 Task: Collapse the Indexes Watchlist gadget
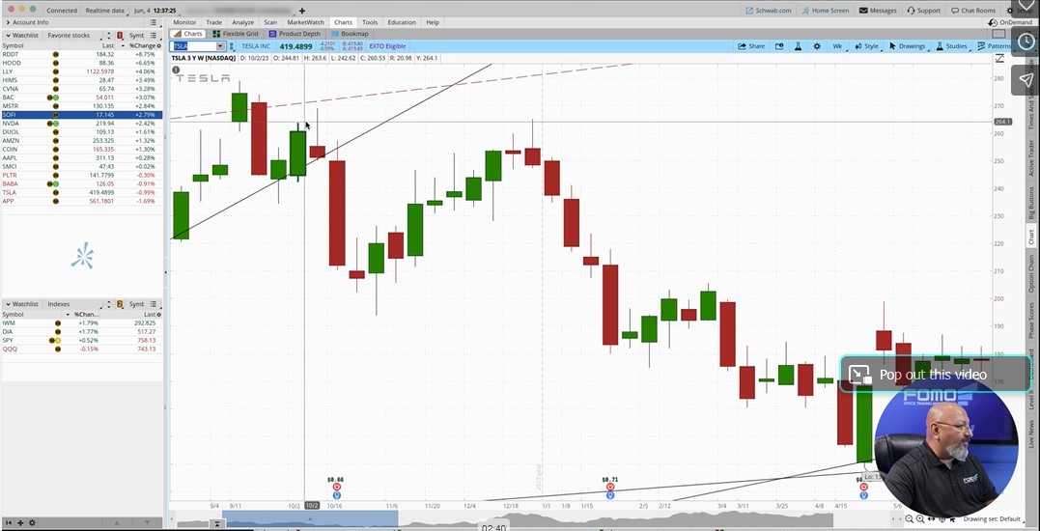pos(8,304)
